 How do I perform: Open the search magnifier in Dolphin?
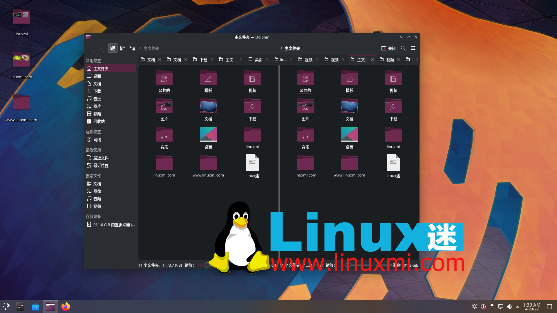click(403, 48)
